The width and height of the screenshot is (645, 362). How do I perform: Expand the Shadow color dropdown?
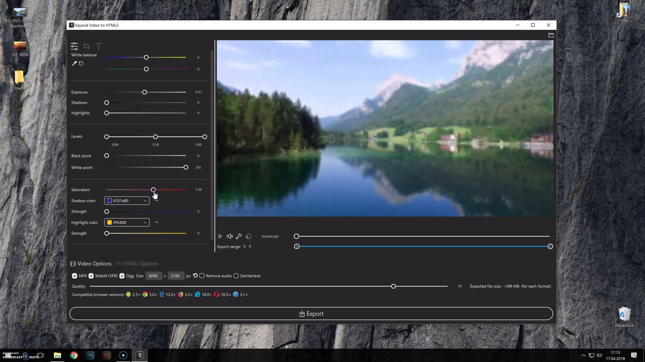[x=145, y=201]
